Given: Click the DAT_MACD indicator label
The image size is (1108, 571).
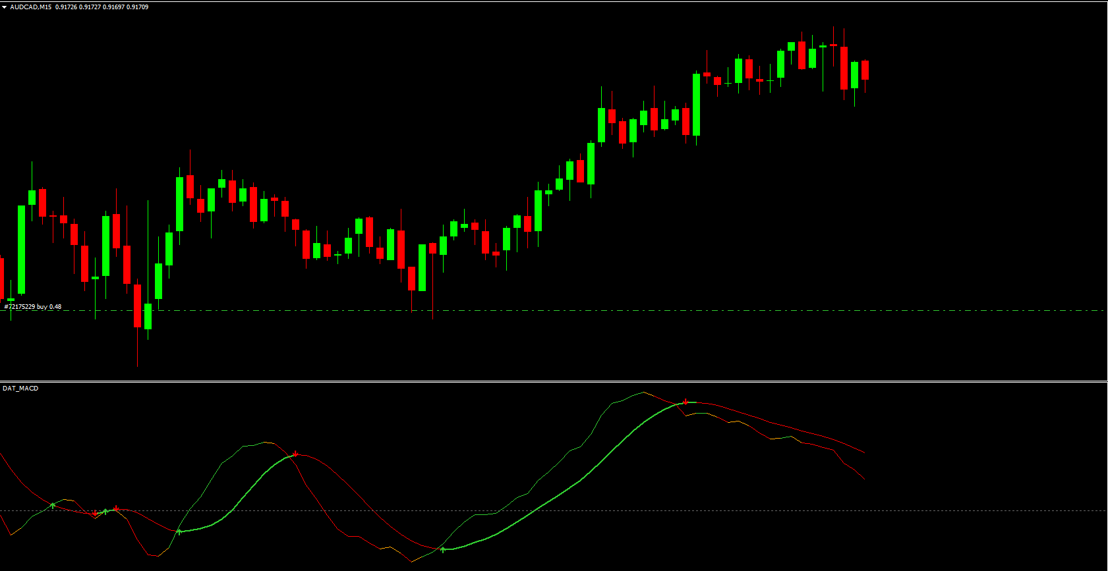Looking at the screenshot, I should point(20,389).
